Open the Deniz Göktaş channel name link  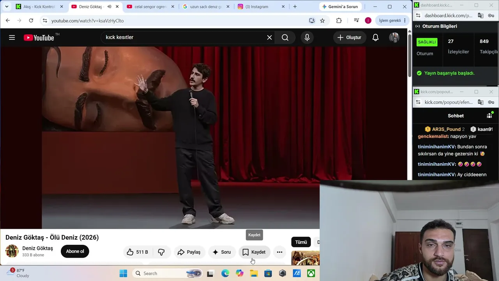click(37, 248)
